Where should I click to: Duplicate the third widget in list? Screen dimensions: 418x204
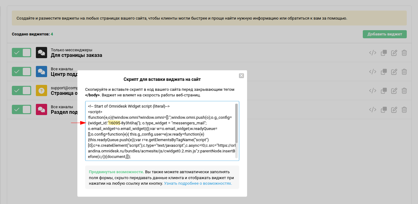coord(384,91)
